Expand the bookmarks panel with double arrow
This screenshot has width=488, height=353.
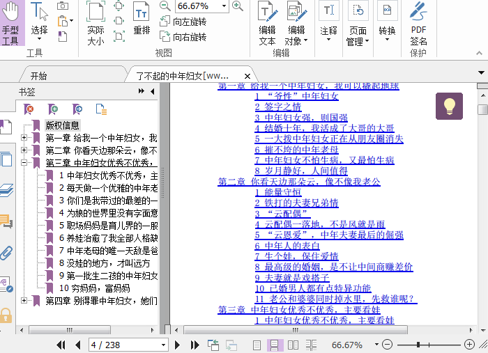pos(142,91)
